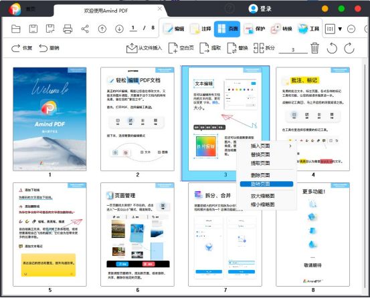Click the 提取 (Extract) button
Screen dimensions: 370x298
pos(210,48)
